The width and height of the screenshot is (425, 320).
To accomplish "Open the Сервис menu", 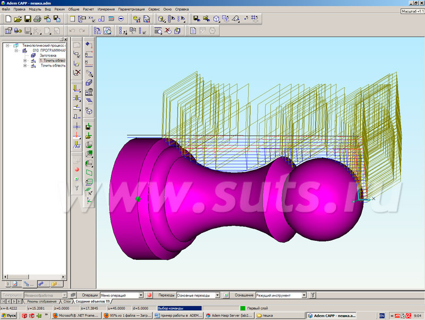I will [x=155, y=9].
